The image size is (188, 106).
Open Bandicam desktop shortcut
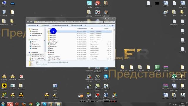point(98,96)
